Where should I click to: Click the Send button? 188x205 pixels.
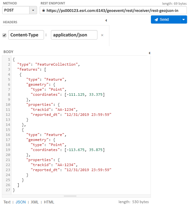click(166, 19)
